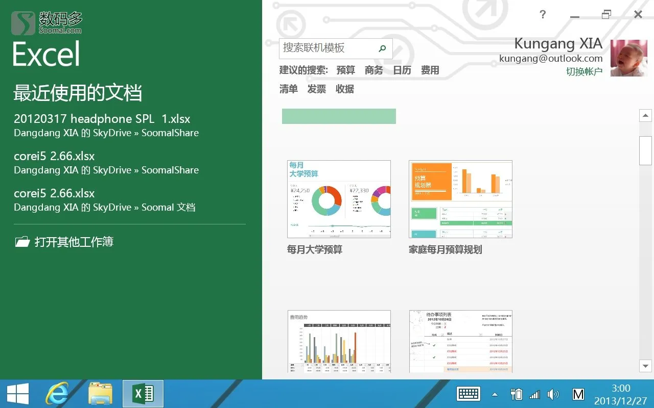Restore down the Excel window
Viewport: 654px width, 408px height.
(606, 15)
